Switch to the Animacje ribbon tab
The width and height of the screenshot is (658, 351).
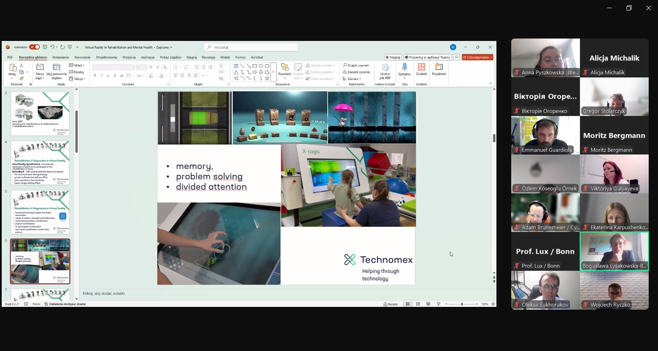click(147, 58)
